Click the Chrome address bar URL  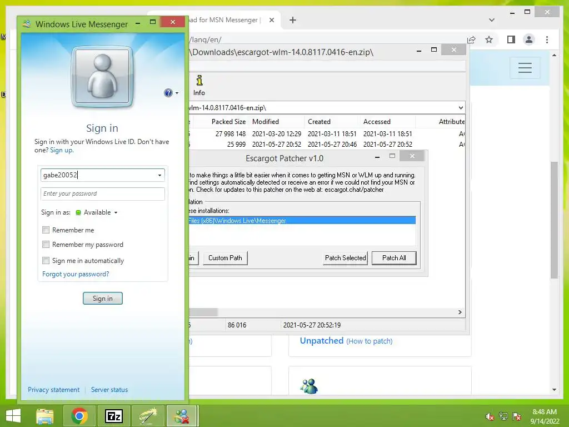click(205, 39)
